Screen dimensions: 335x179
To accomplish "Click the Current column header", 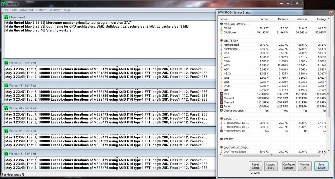I will pyautogui.click(x=260, y=19).
